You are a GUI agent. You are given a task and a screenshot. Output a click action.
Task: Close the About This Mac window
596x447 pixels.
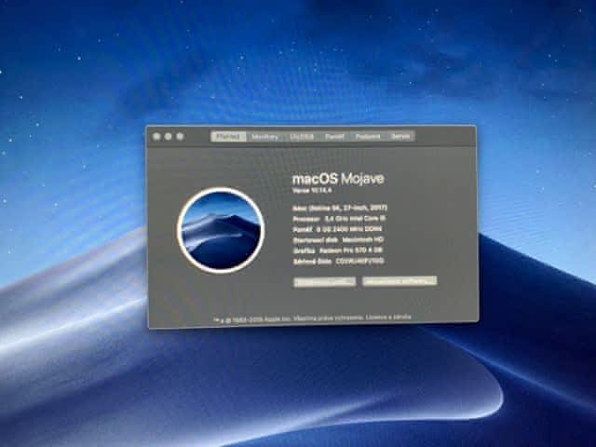click(156, 137)
